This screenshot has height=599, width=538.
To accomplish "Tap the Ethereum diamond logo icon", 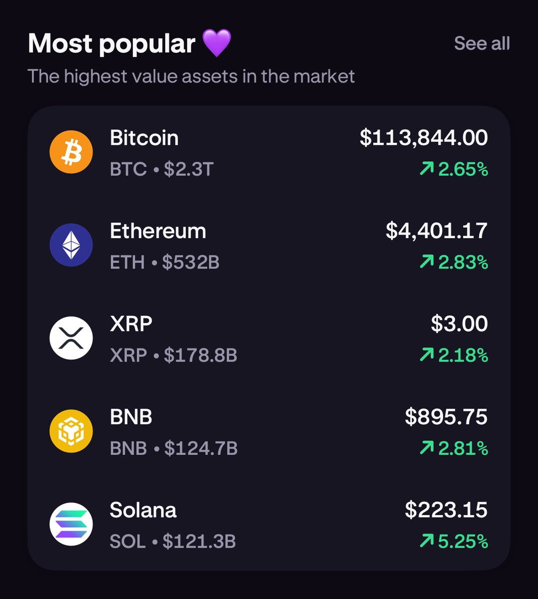I will 71,245.
